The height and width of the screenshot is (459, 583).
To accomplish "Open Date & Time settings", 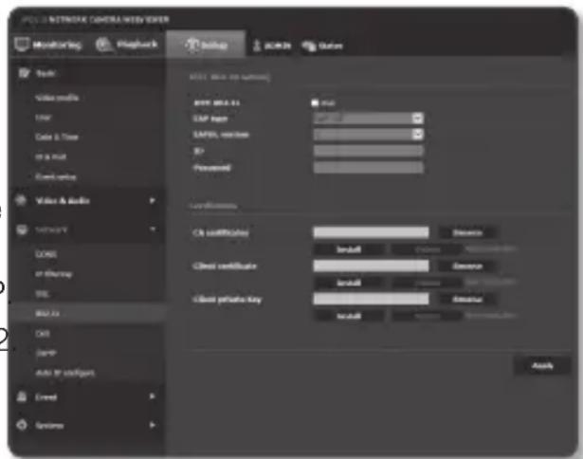I will 57,137.
